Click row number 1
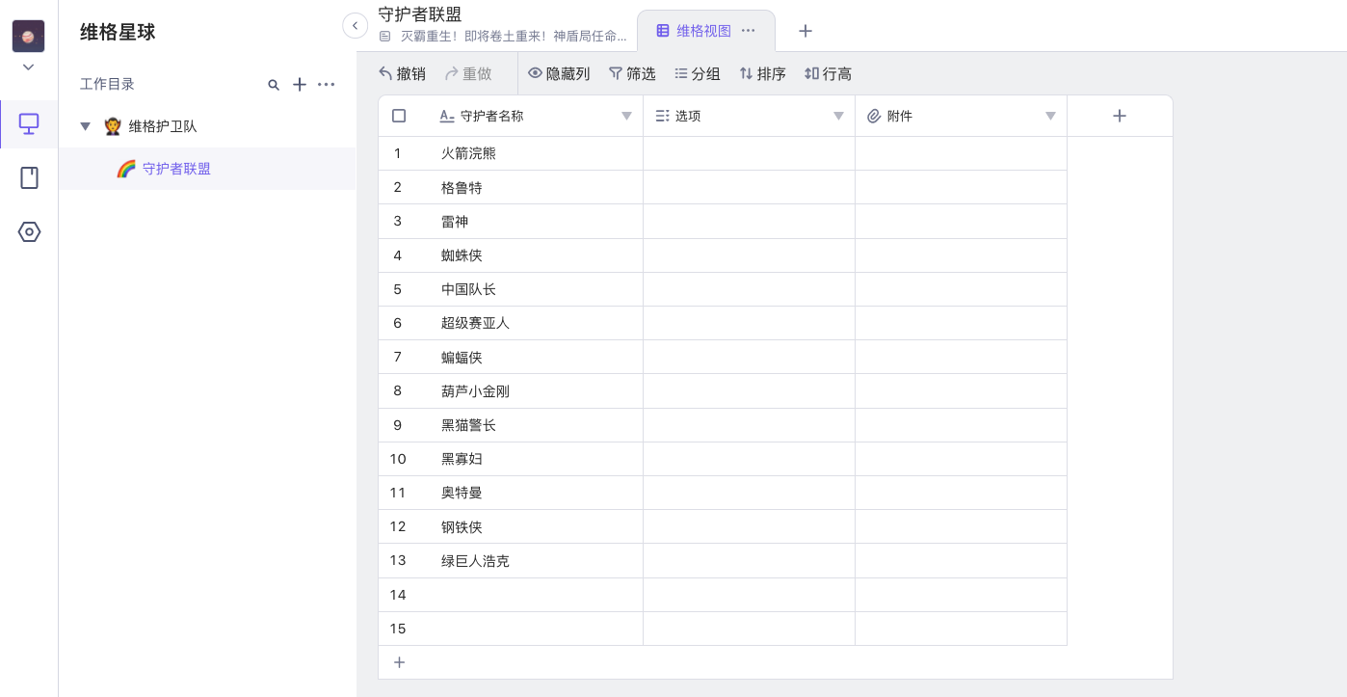Screen dimensions: 1347x697 397,153
